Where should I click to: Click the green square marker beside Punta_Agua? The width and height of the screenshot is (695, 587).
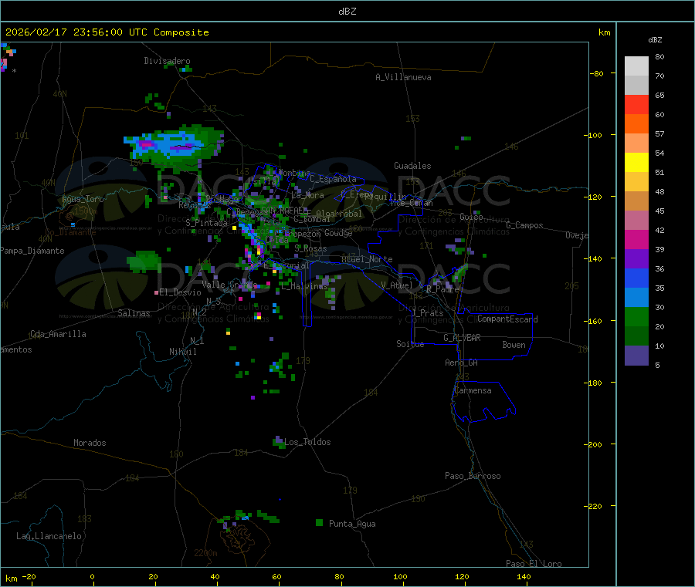point(319,523)
